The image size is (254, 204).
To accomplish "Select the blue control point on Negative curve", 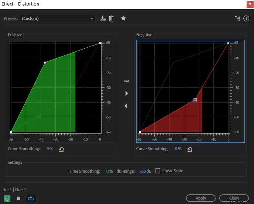I will (x=195, y=100).
